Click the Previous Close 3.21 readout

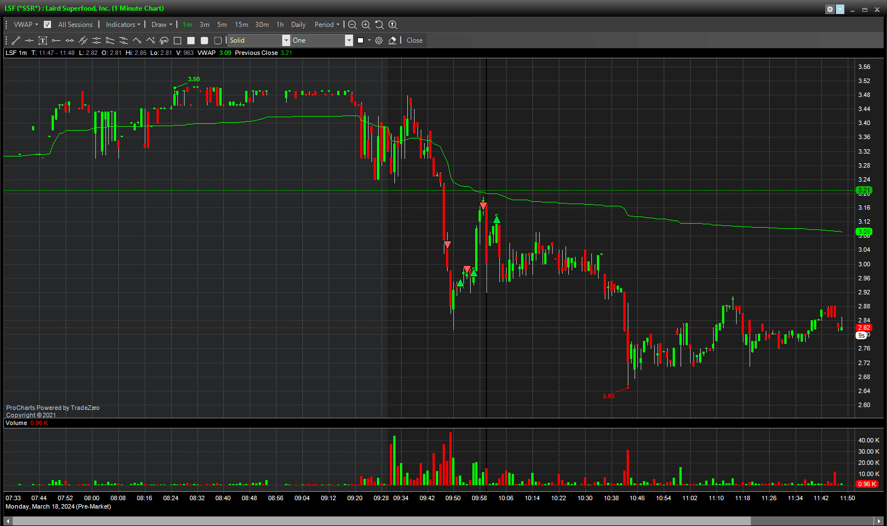coord(263,53)
